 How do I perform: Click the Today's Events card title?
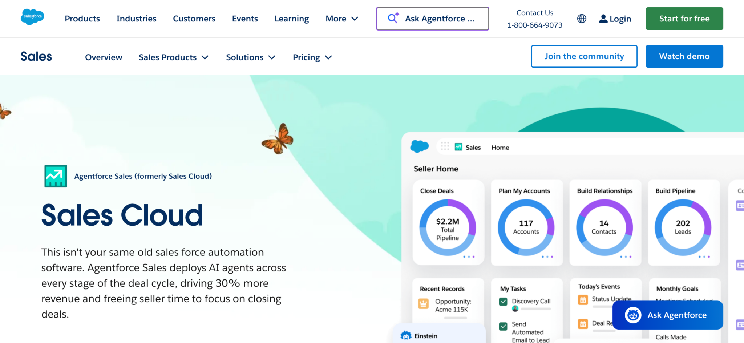[599, 287]
